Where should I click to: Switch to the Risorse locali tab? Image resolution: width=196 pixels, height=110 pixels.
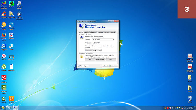(93, 32)
